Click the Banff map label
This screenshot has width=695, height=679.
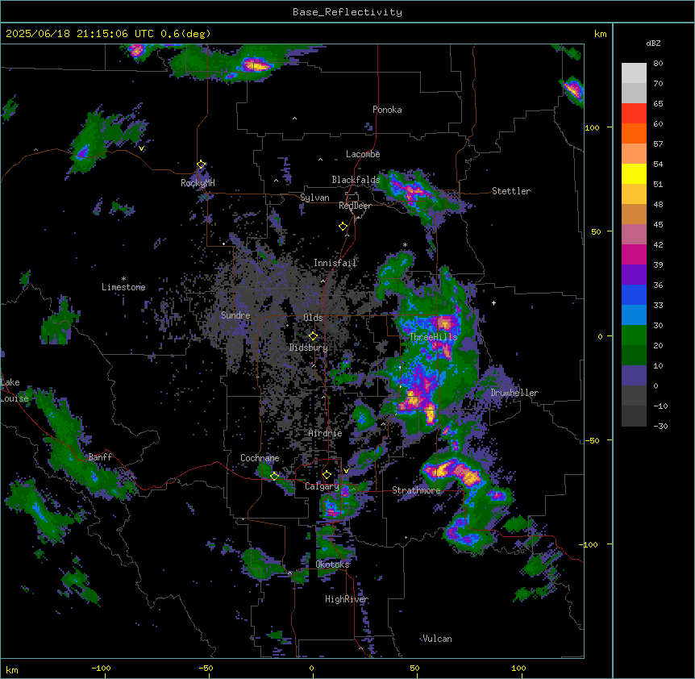[x=100, y=457]
